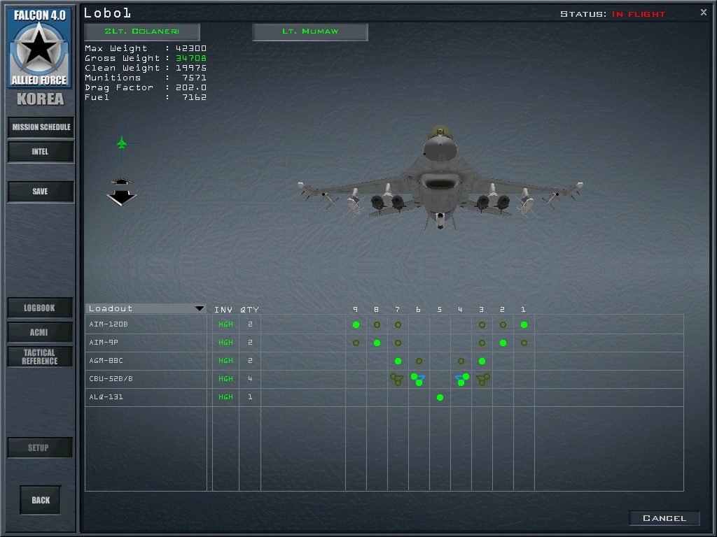The image size is (717, 537).
Task: Open the Loadout dropdown list
Action: click(146, 308)
